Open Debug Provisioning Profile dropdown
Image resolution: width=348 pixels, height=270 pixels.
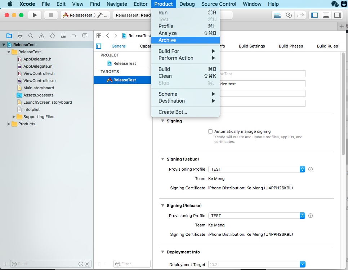pyautogui.click(x=256, y=169)
